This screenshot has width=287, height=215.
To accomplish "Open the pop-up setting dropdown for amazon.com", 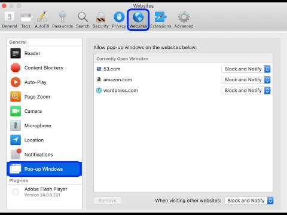I will [246, 79].
